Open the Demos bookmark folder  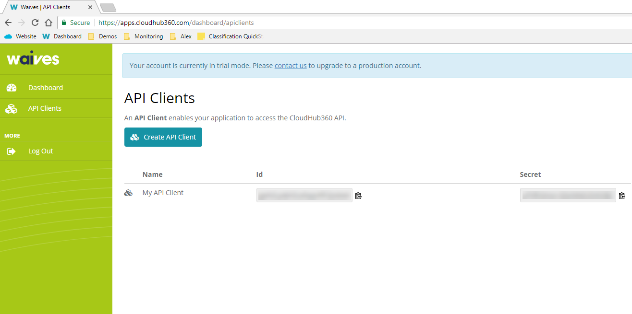point(103,36)
